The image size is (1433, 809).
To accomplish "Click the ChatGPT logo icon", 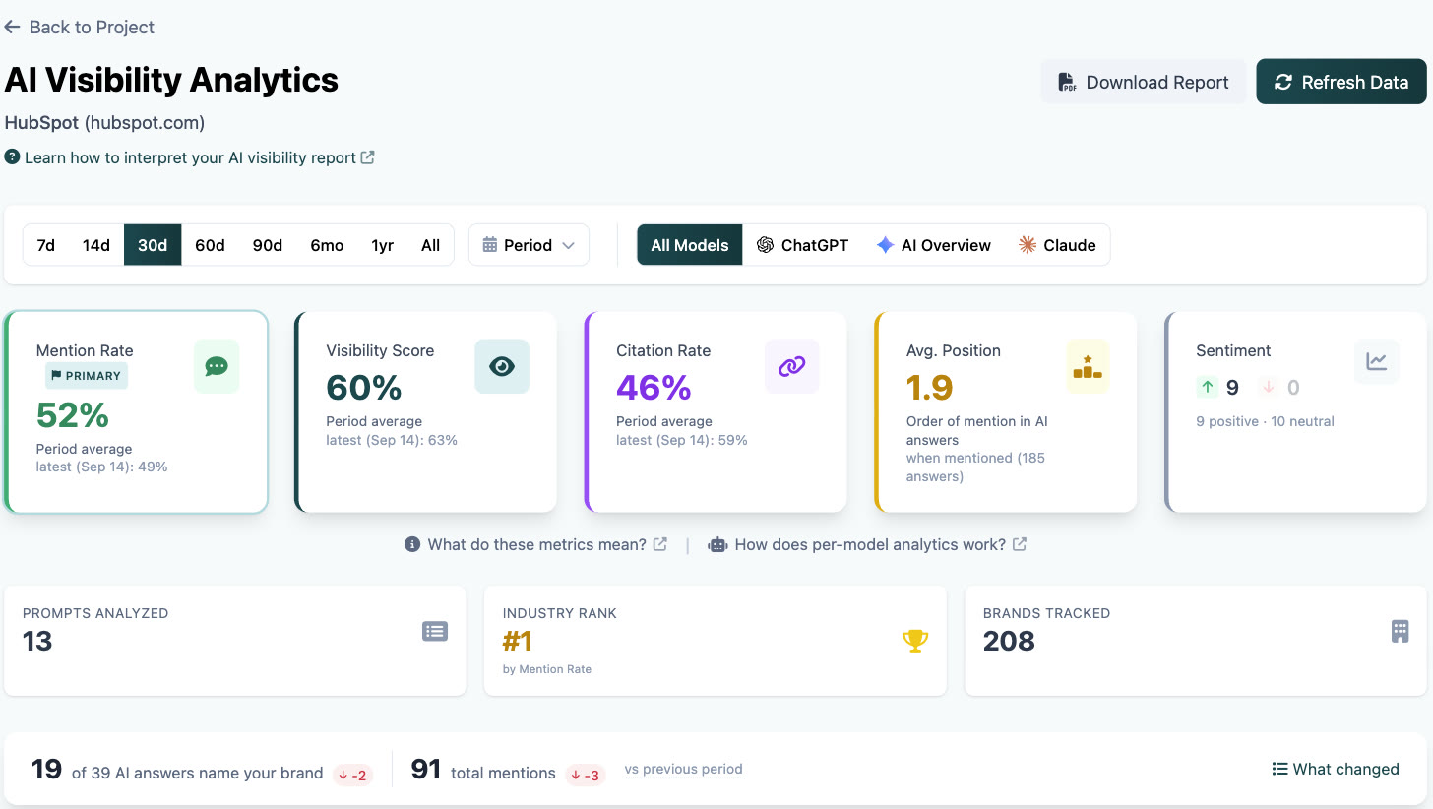I will 765,245.
